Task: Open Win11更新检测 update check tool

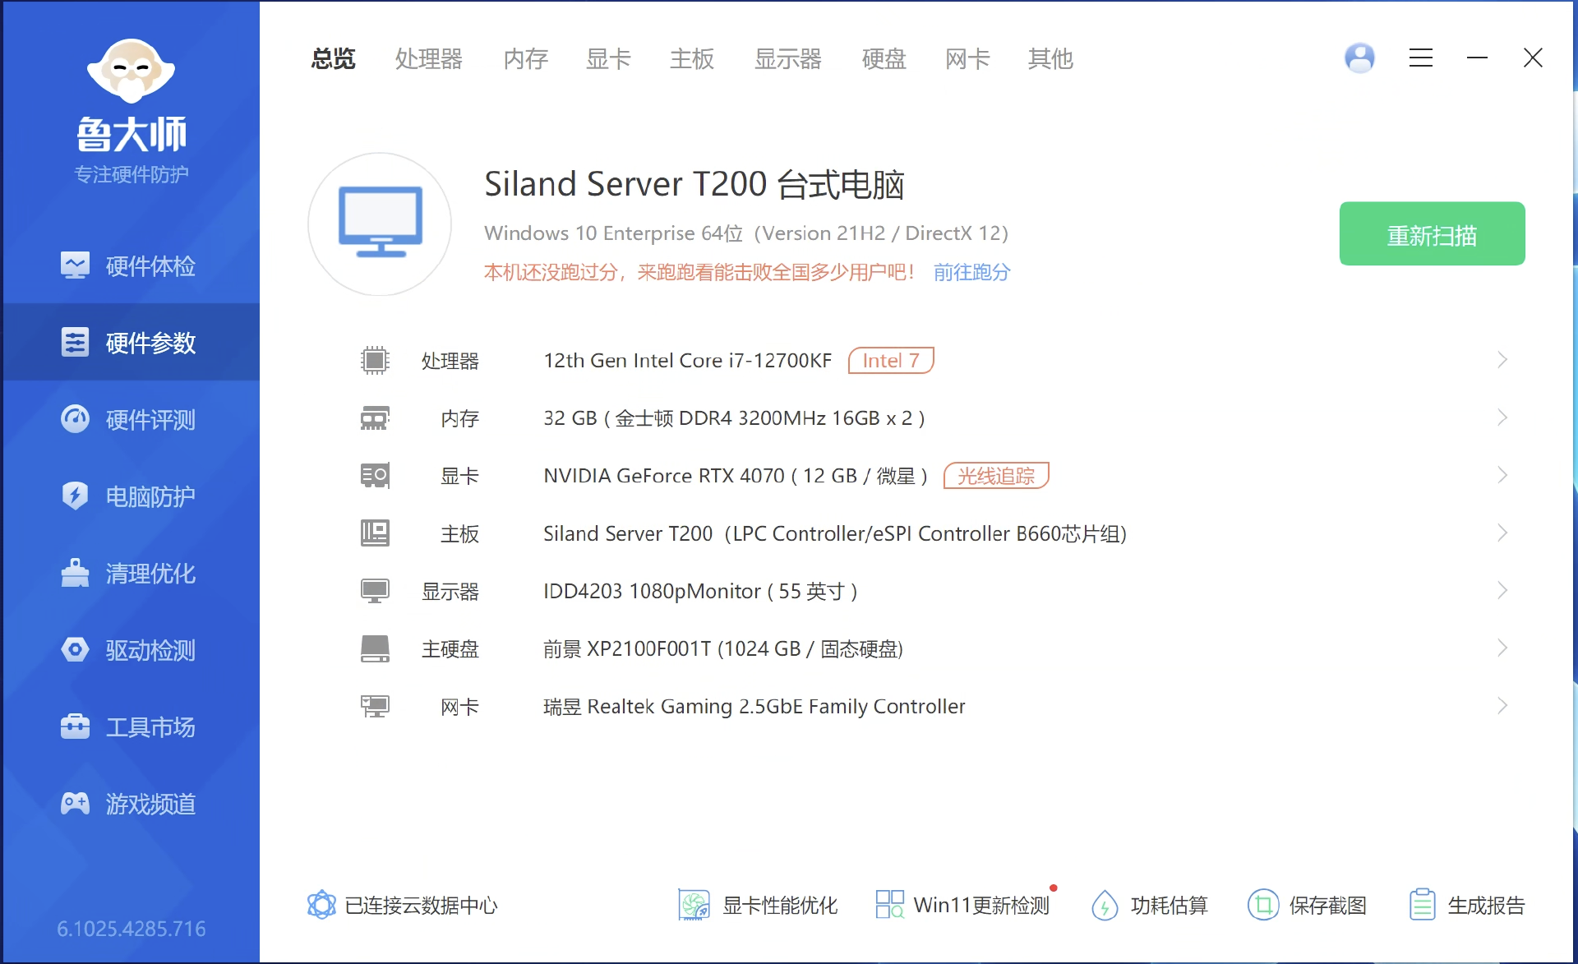Action: (x=962, y=905)
